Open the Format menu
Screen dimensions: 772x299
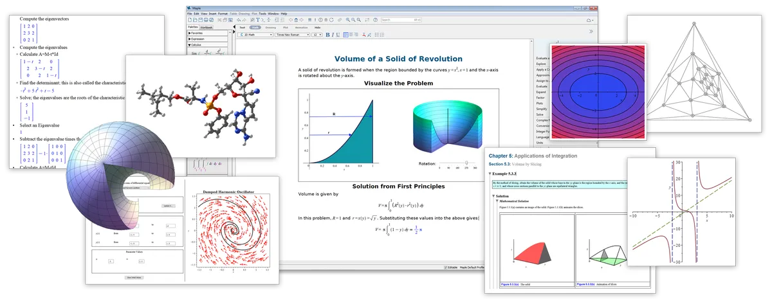click(x=223, y=14)
